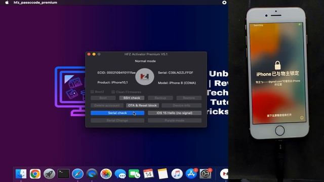This screenshot has height=182, width=324.
Task: Toggle the Boot2 checkbox
Action: coord(92,92)
